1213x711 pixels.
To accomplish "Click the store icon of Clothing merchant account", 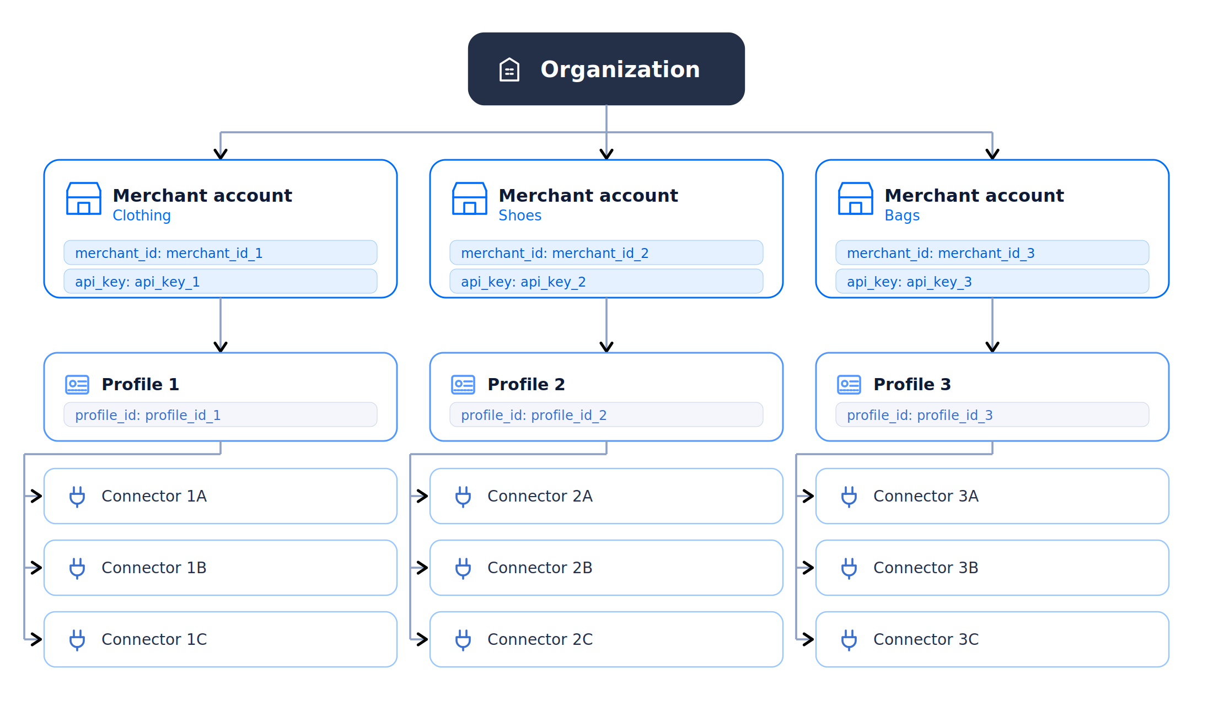I will (x=84, y=198).
